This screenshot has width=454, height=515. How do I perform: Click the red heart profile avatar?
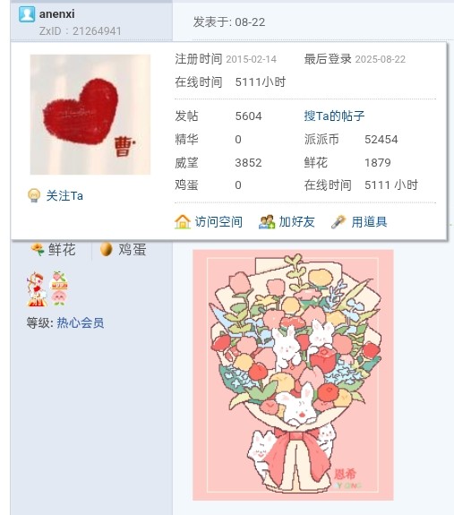click(90, 115)
